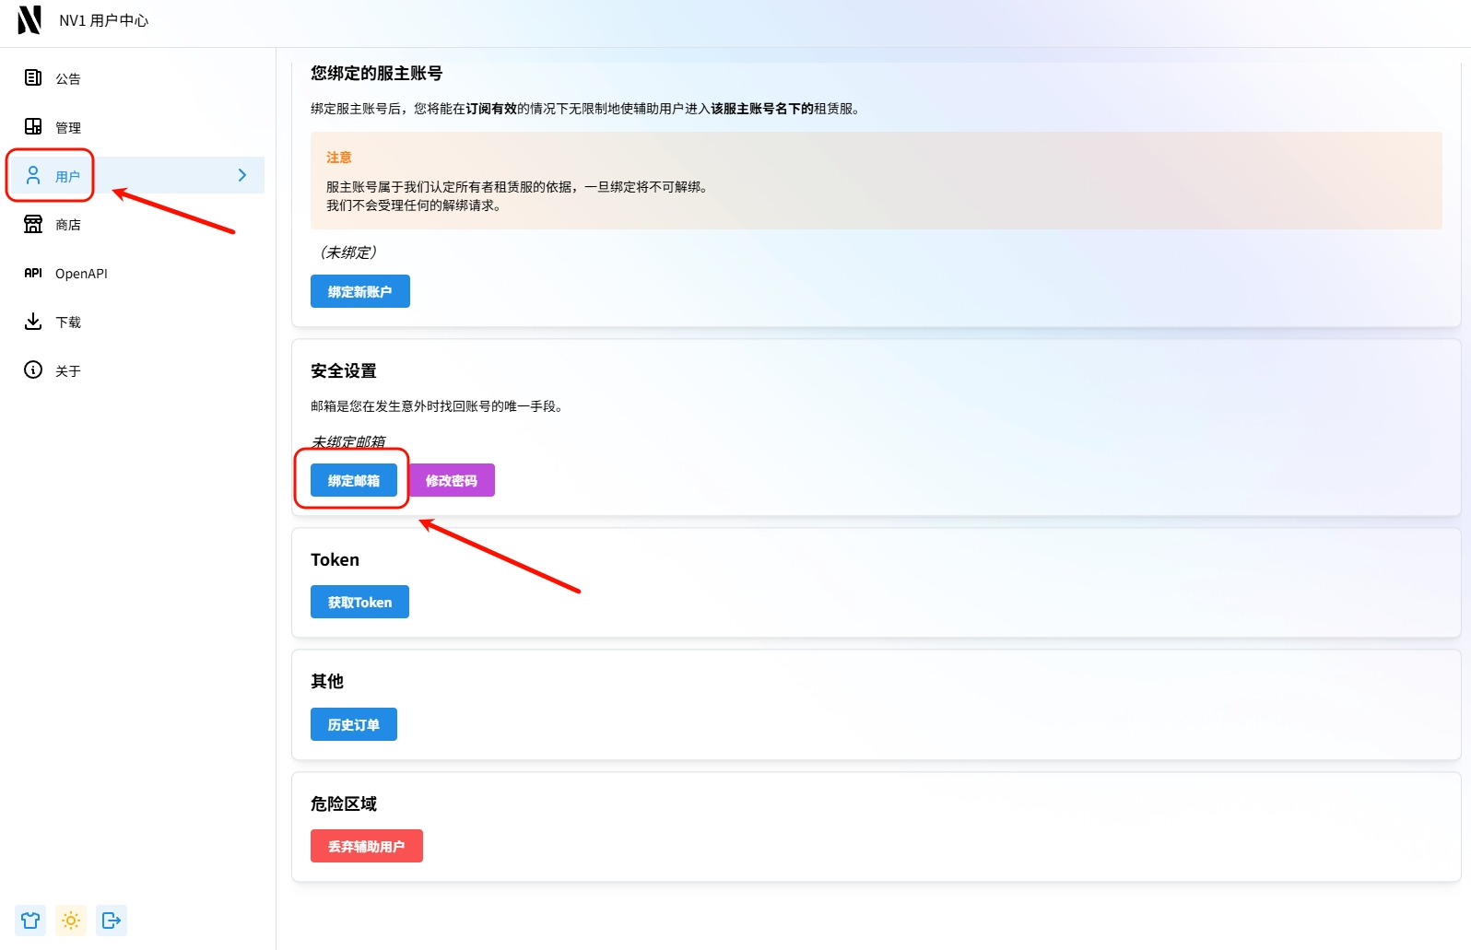The height and width of the screenshot is (950, 1471).
Task: Expand the 用户 menu chevron
Action: (242, 175)
